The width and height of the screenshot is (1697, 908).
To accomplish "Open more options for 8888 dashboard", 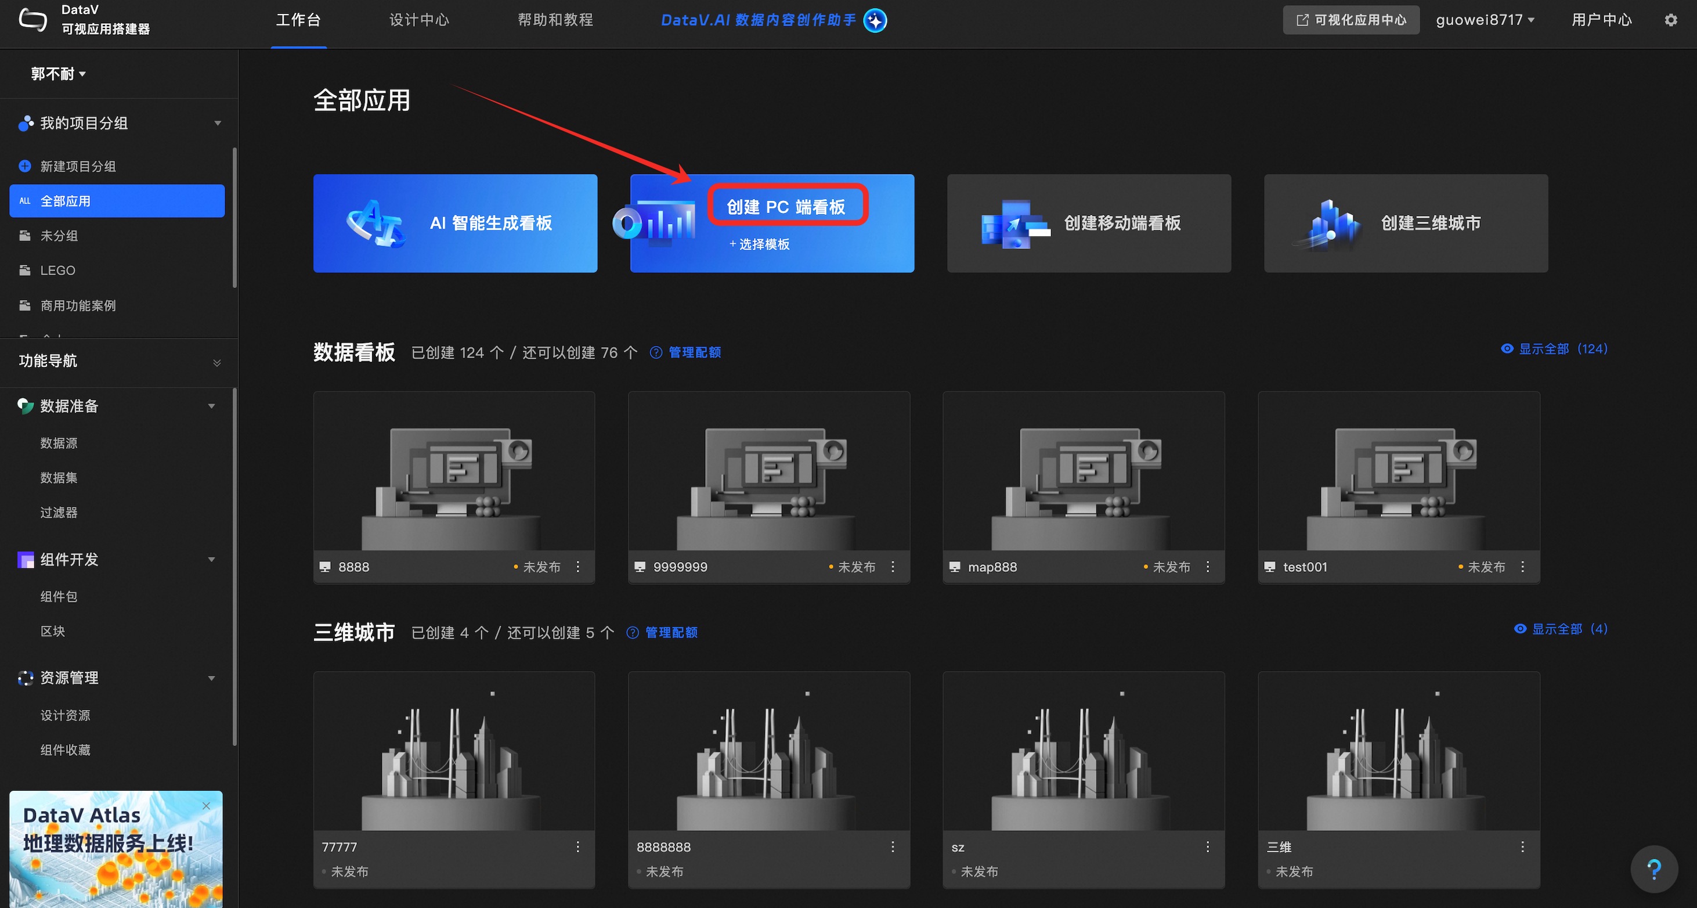I will pyautogui.click(x=577, y=567).
